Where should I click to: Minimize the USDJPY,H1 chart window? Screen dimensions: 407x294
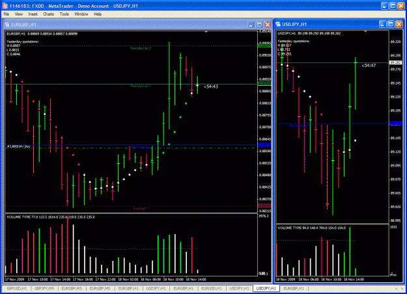[x=383, y=24]
